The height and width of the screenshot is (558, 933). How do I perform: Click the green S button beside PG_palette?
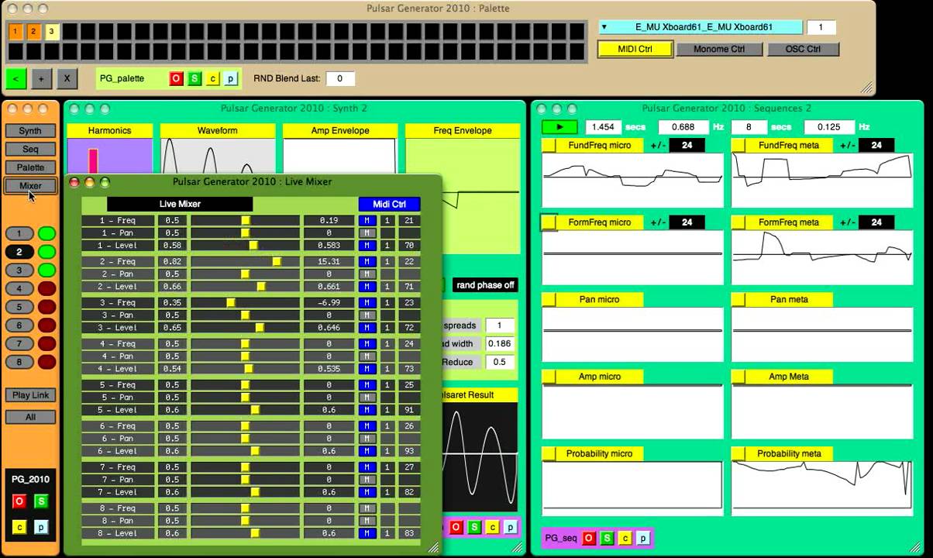[195, 78]
